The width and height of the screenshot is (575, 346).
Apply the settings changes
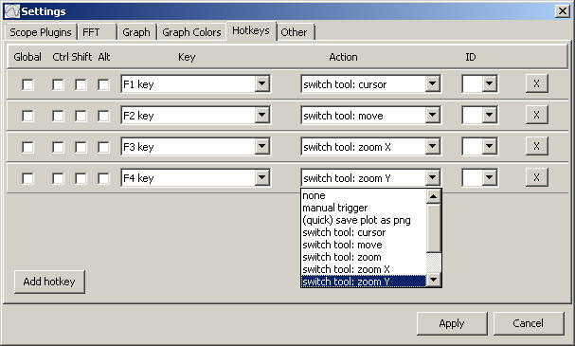point(452,323)
